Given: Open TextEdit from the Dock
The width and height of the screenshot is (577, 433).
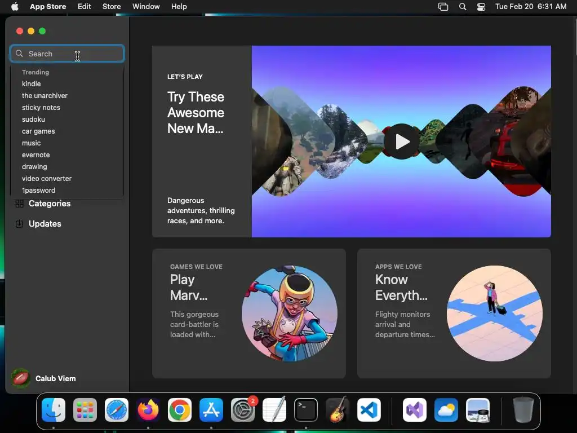Looking at the screenshot, I should (274, 409).
